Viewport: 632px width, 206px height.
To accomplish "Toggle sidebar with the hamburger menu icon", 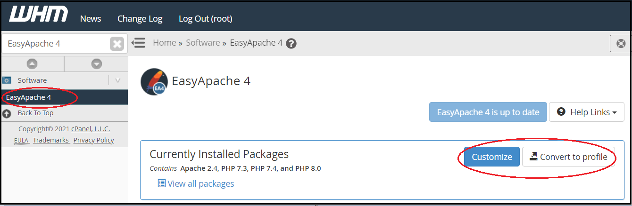I will tap(138, 43).
